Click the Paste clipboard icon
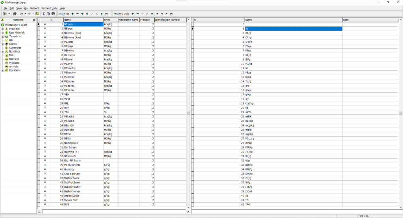403x218 pixels. click(53, 14)
